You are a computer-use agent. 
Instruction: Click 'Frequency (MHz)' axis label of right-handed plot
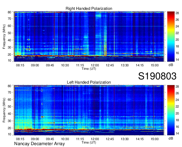[4, 36]
